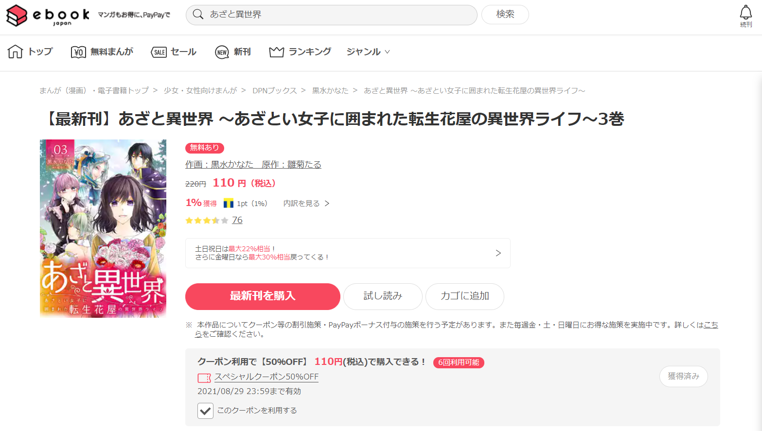Click the volume 03 book cover thumbnail
This screenshot has height=431, width=762.
pos(103,228)
